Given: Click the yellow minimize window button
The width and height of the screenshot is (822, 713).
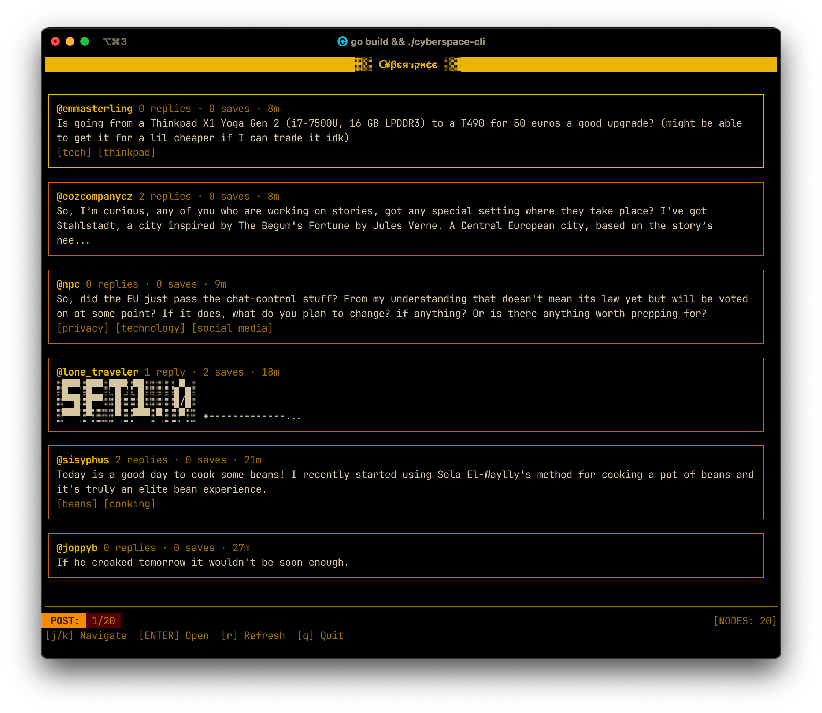Looking at the screenshot, I should click(x=70, y=41).
